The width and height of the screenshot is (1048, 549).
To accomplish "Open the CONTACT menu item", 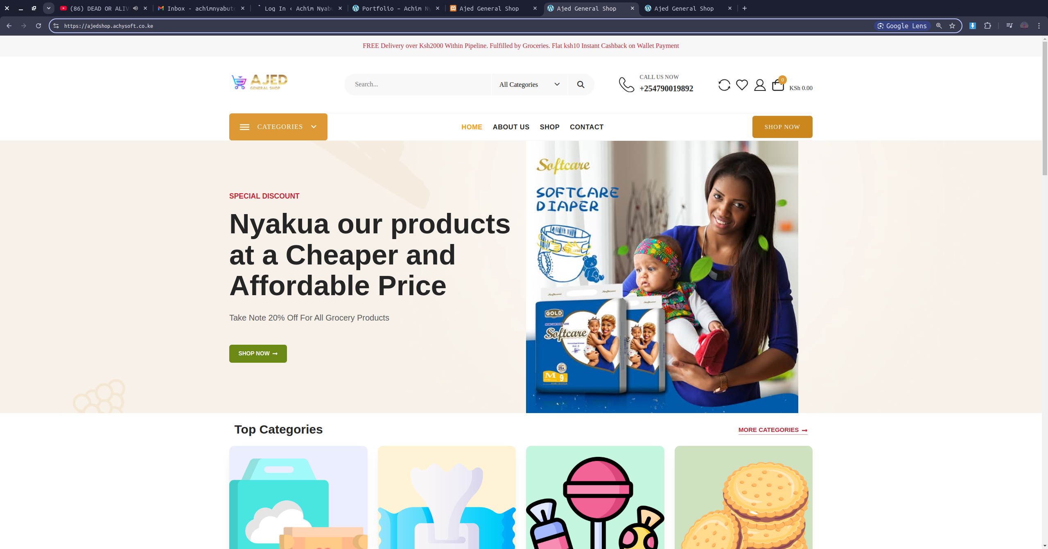I will coord(587,127).
